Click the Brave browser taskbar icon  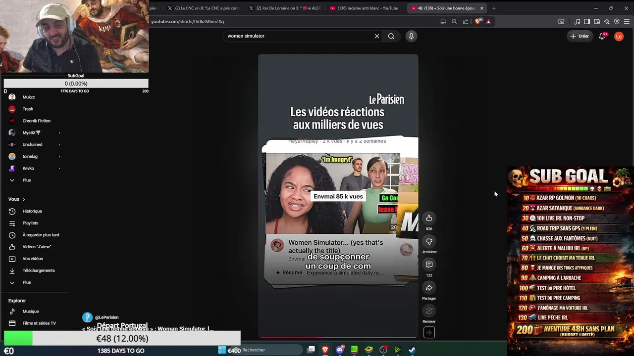[325, 350]
